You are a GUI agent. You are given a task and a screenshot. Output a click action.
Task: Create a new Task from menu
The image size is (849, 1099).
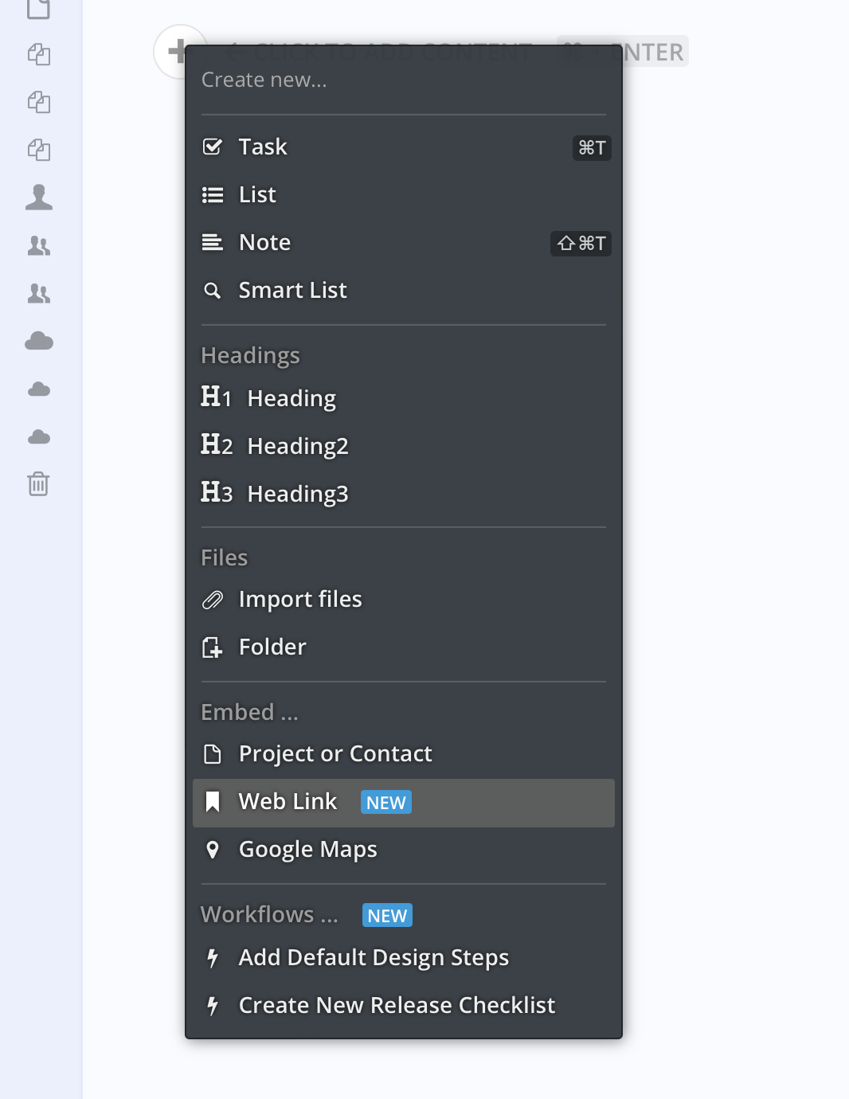click(403, 147)
